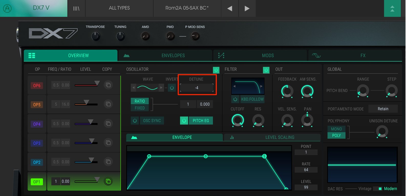Select the OP2 operator button
406x196 pixels.
37,162
